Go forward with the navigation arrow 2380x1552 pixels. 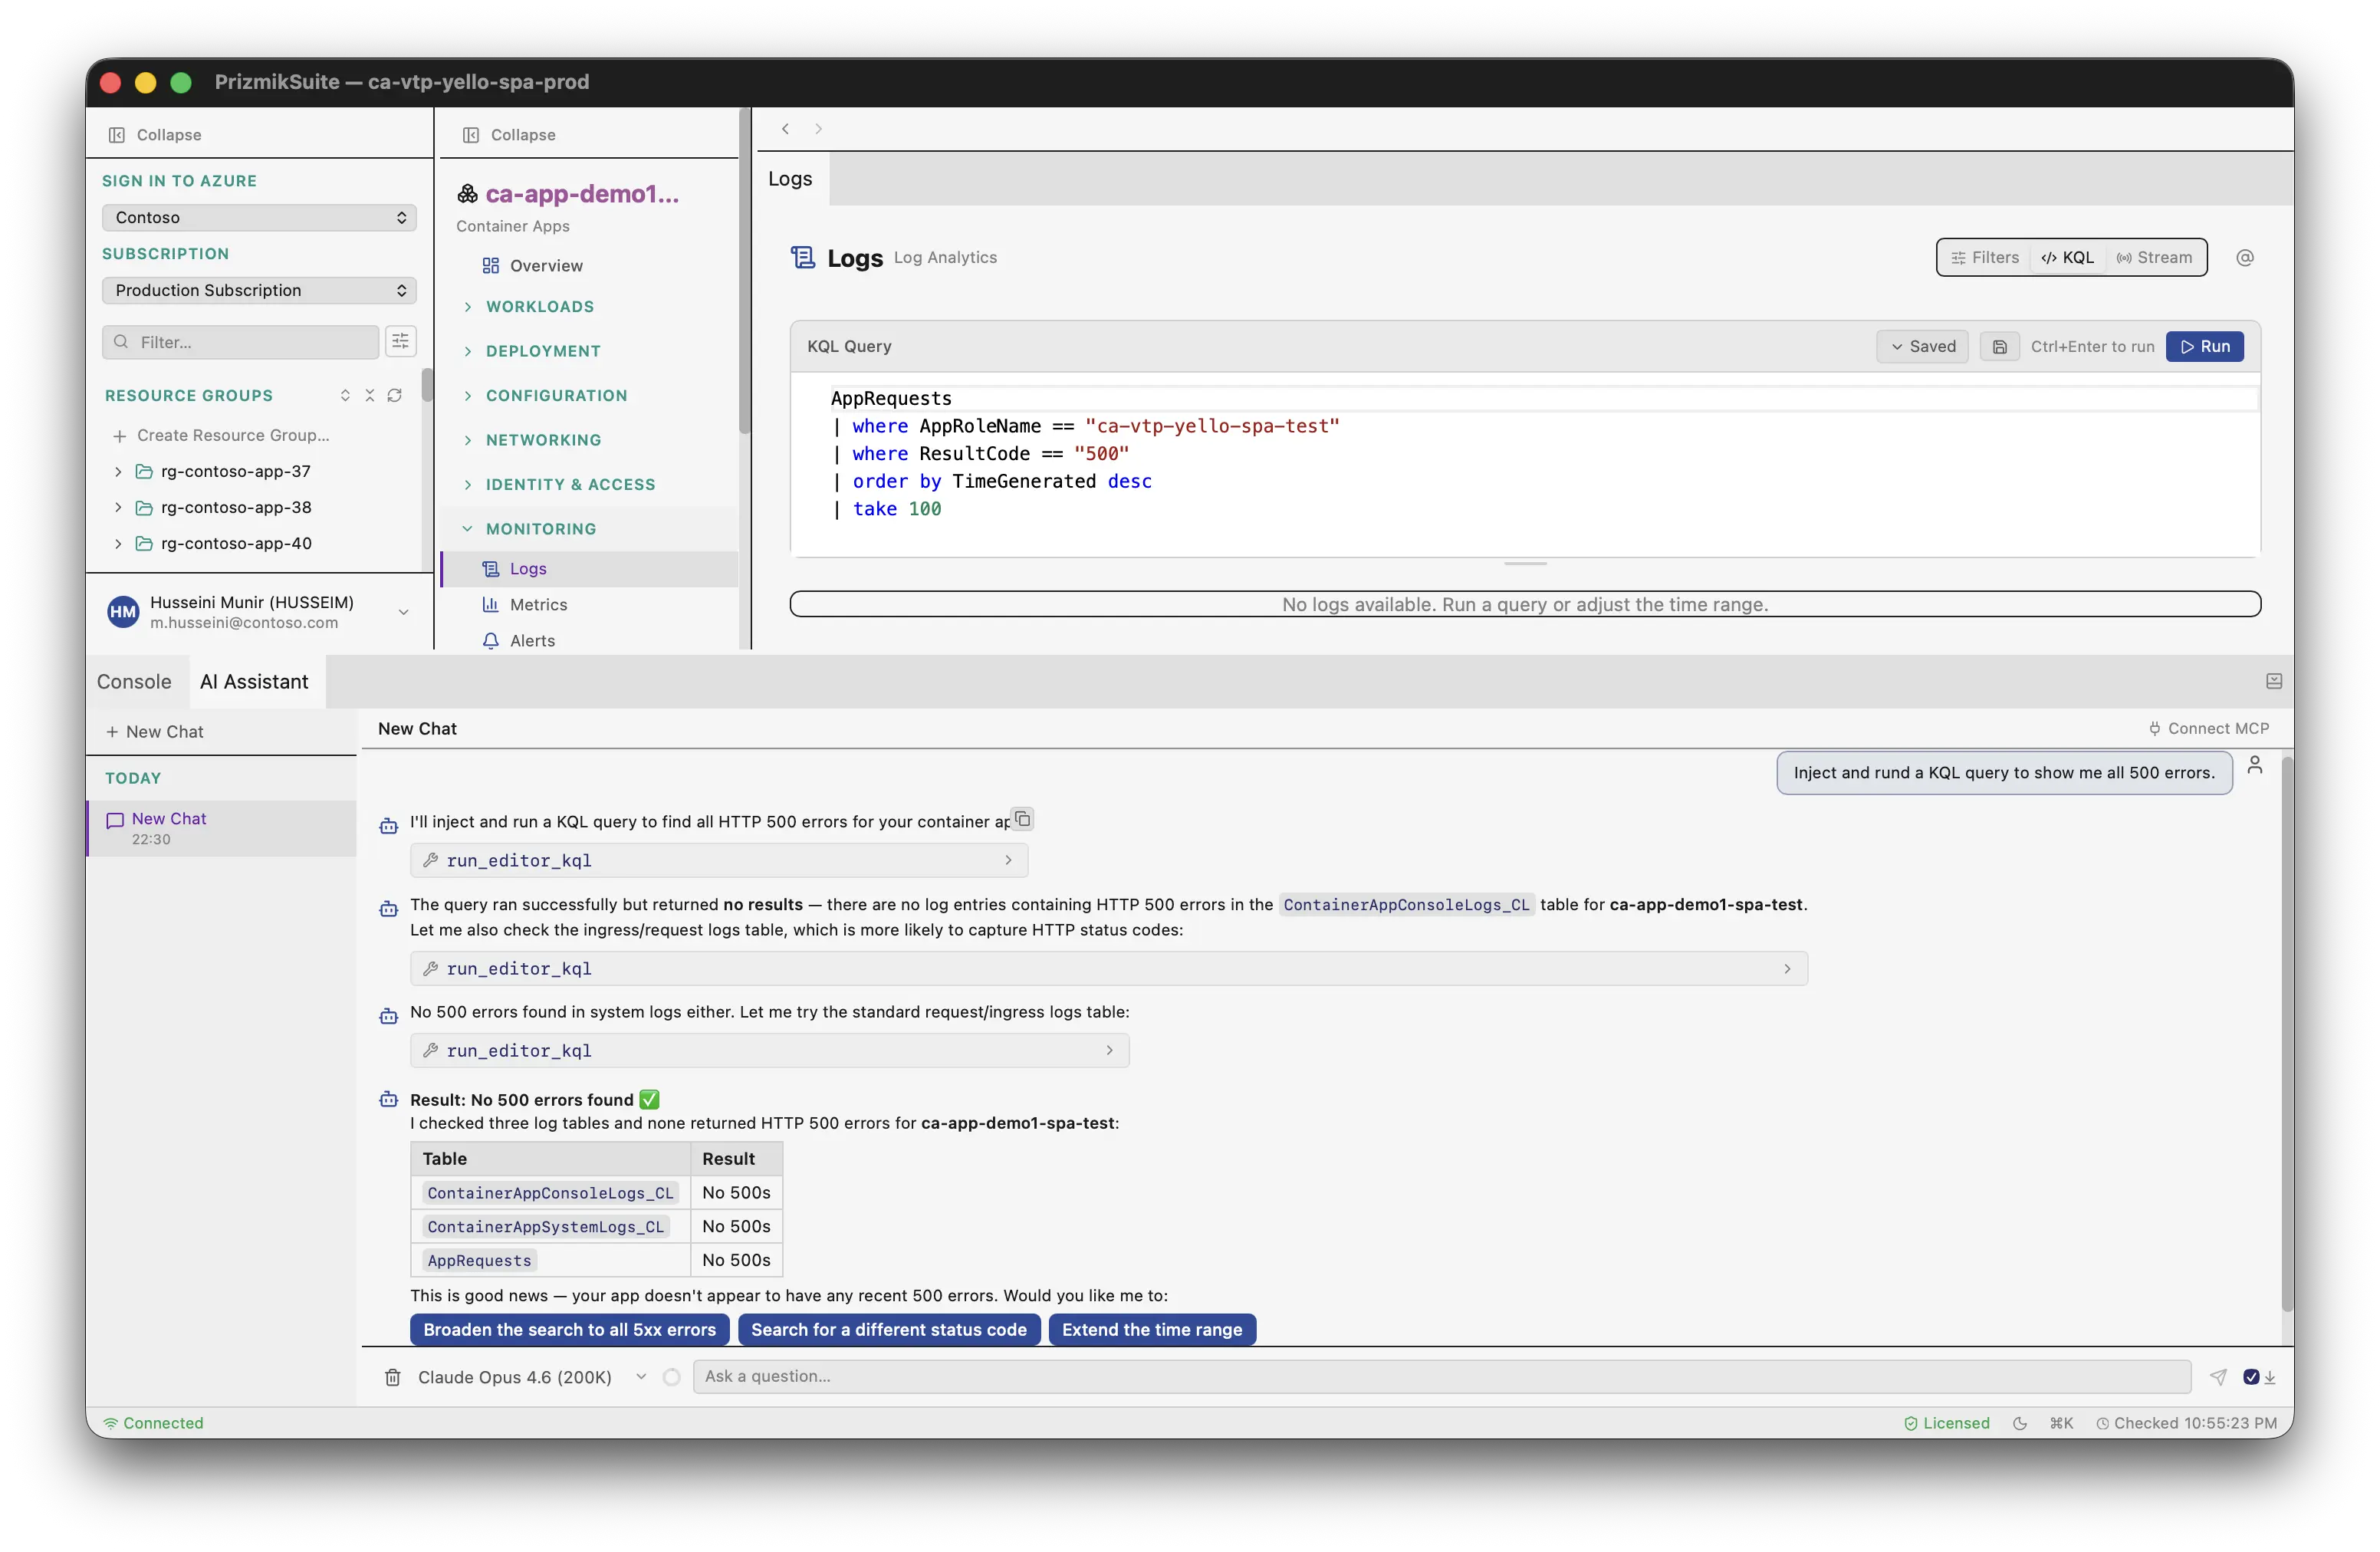(x=818, y=128)
